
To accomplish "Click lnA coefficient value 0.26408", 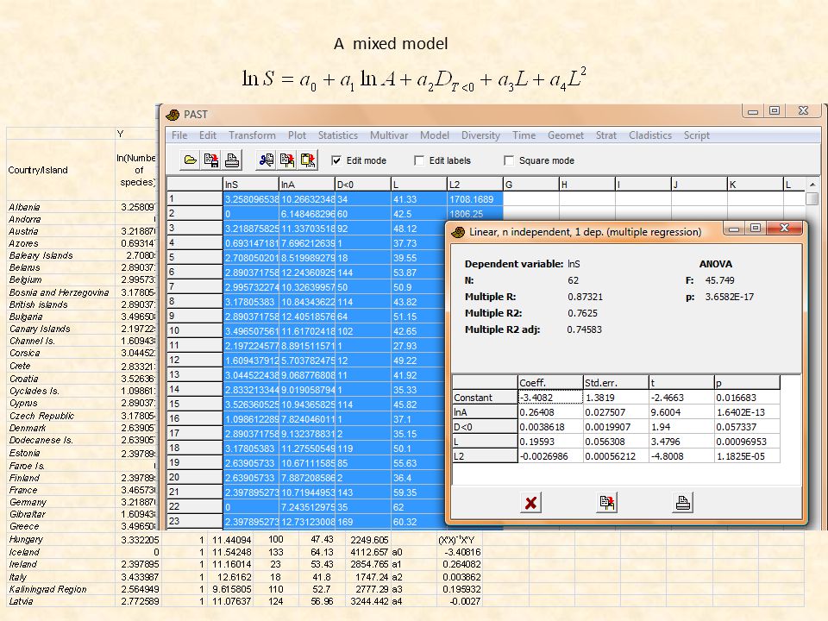I will click(550, 412).
